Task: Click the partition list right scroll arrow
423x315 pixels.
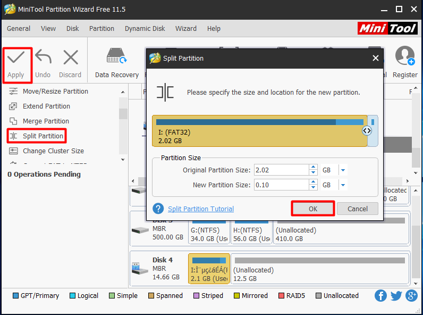Action: pyautogui.click(x=408, y=181)
